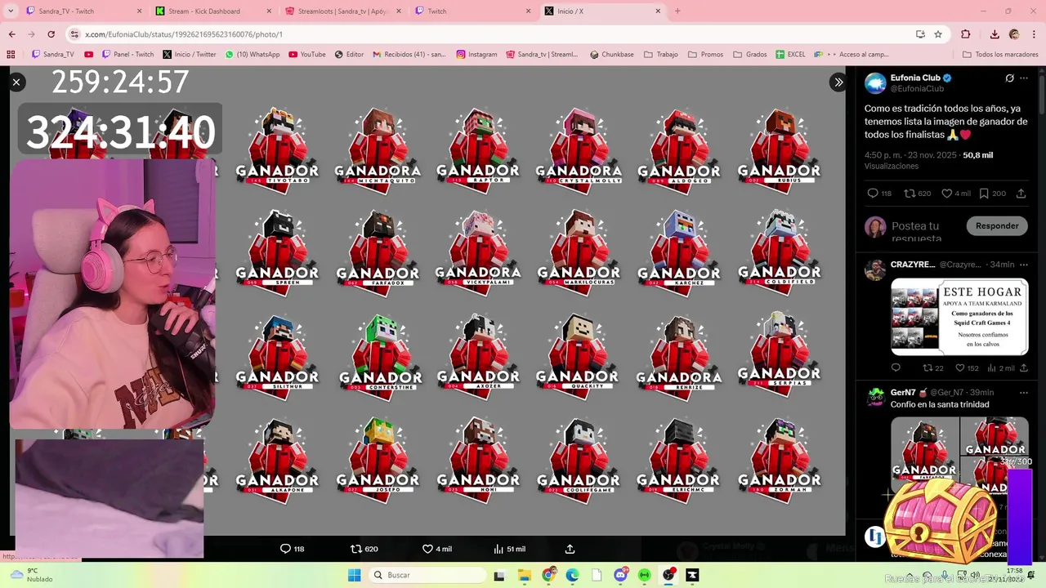The height and width of the screenshot is (588, 1046).
Task: Go back with the browser back arrow
Action: [x=11, y=34]
